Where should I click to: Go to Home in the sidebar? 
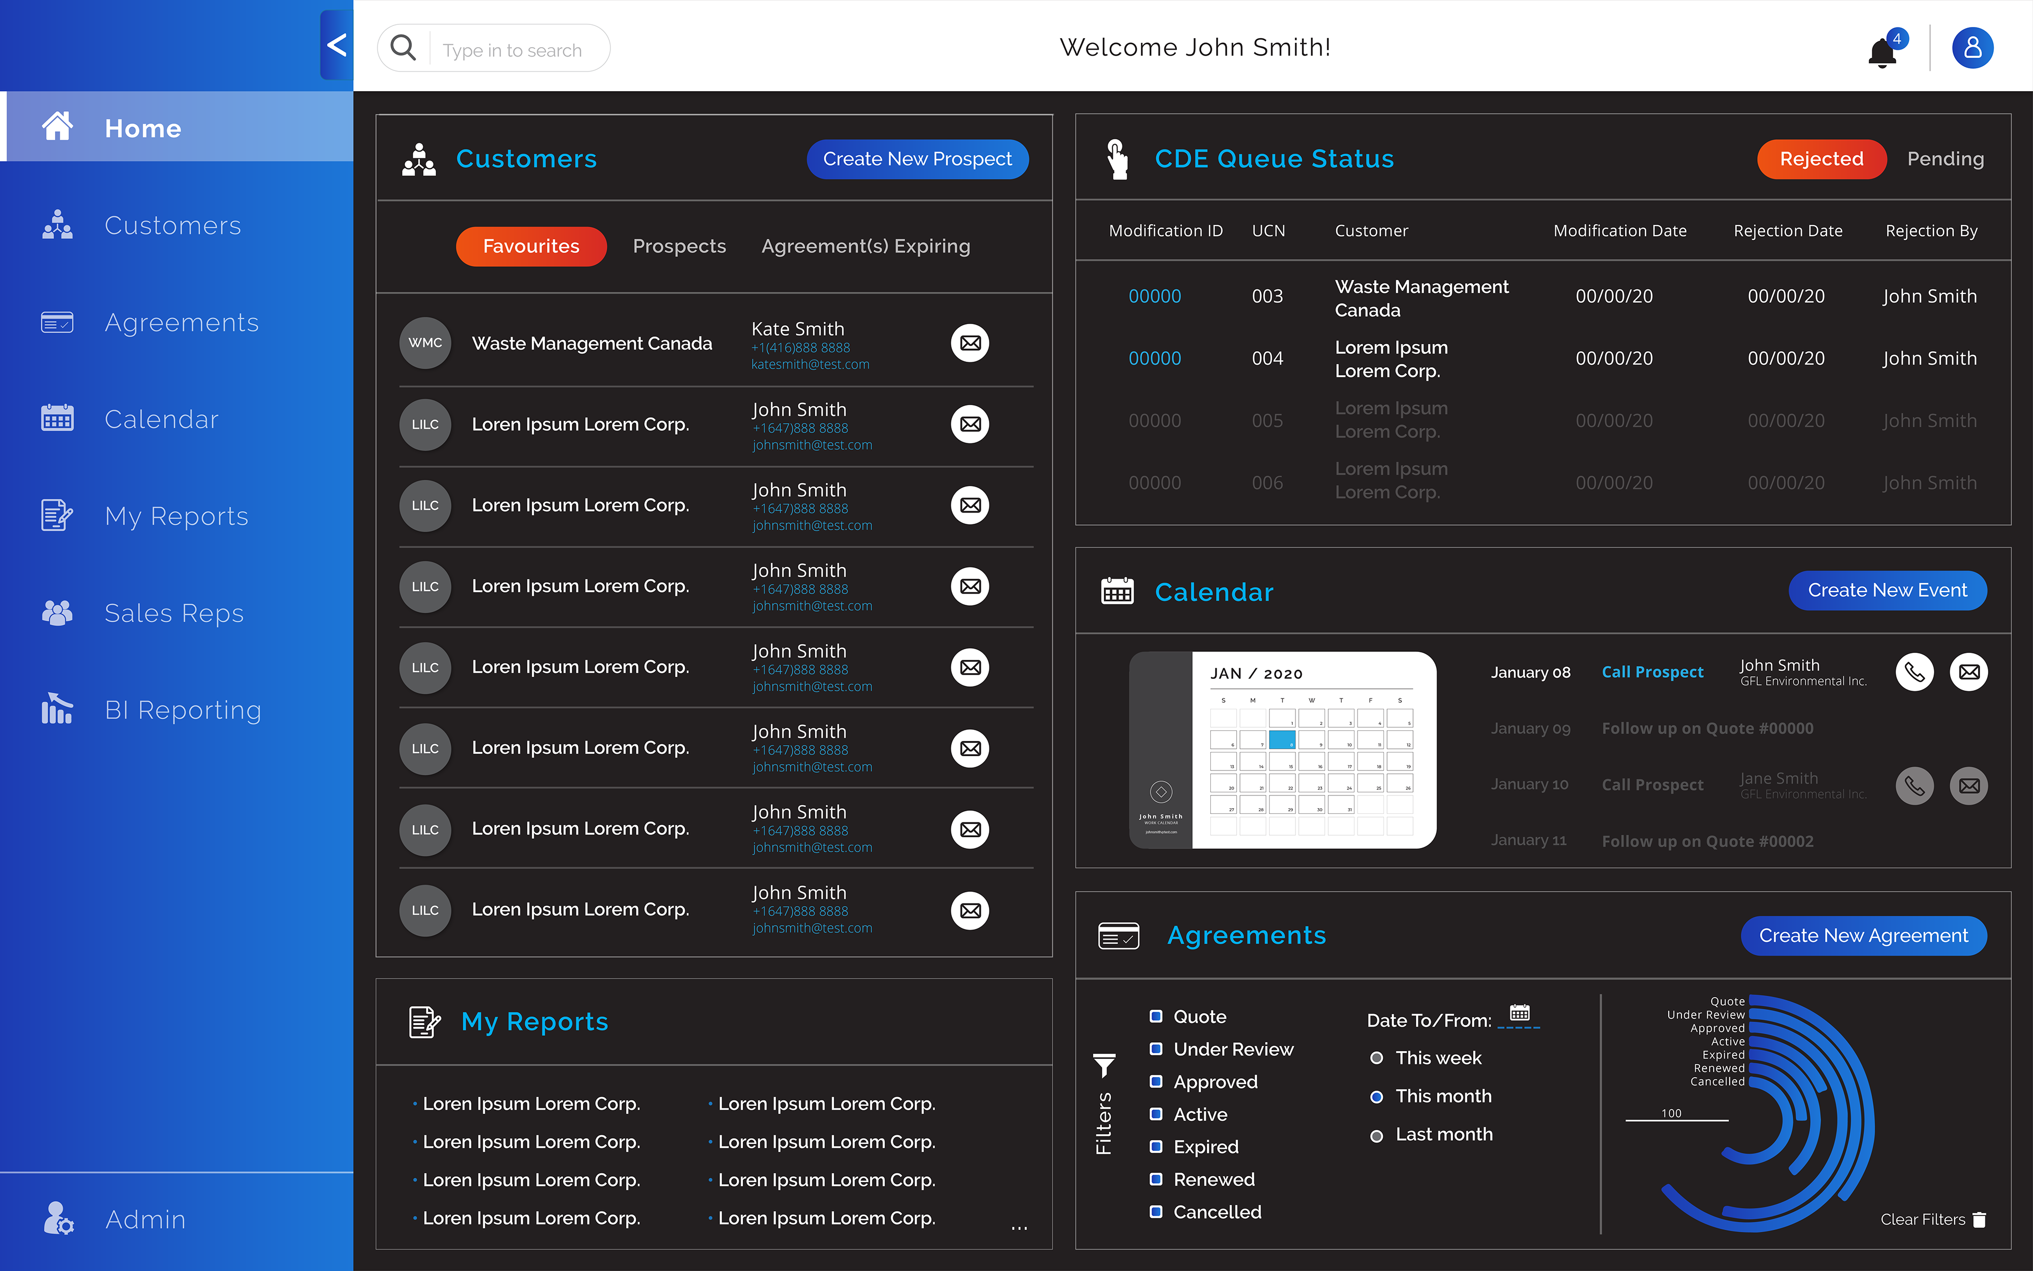pyautogui.click(x=176, y=127)
